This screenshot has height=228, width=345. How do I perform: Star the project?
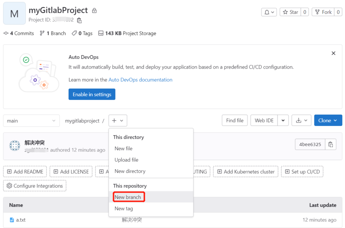(x=290, y=12)
